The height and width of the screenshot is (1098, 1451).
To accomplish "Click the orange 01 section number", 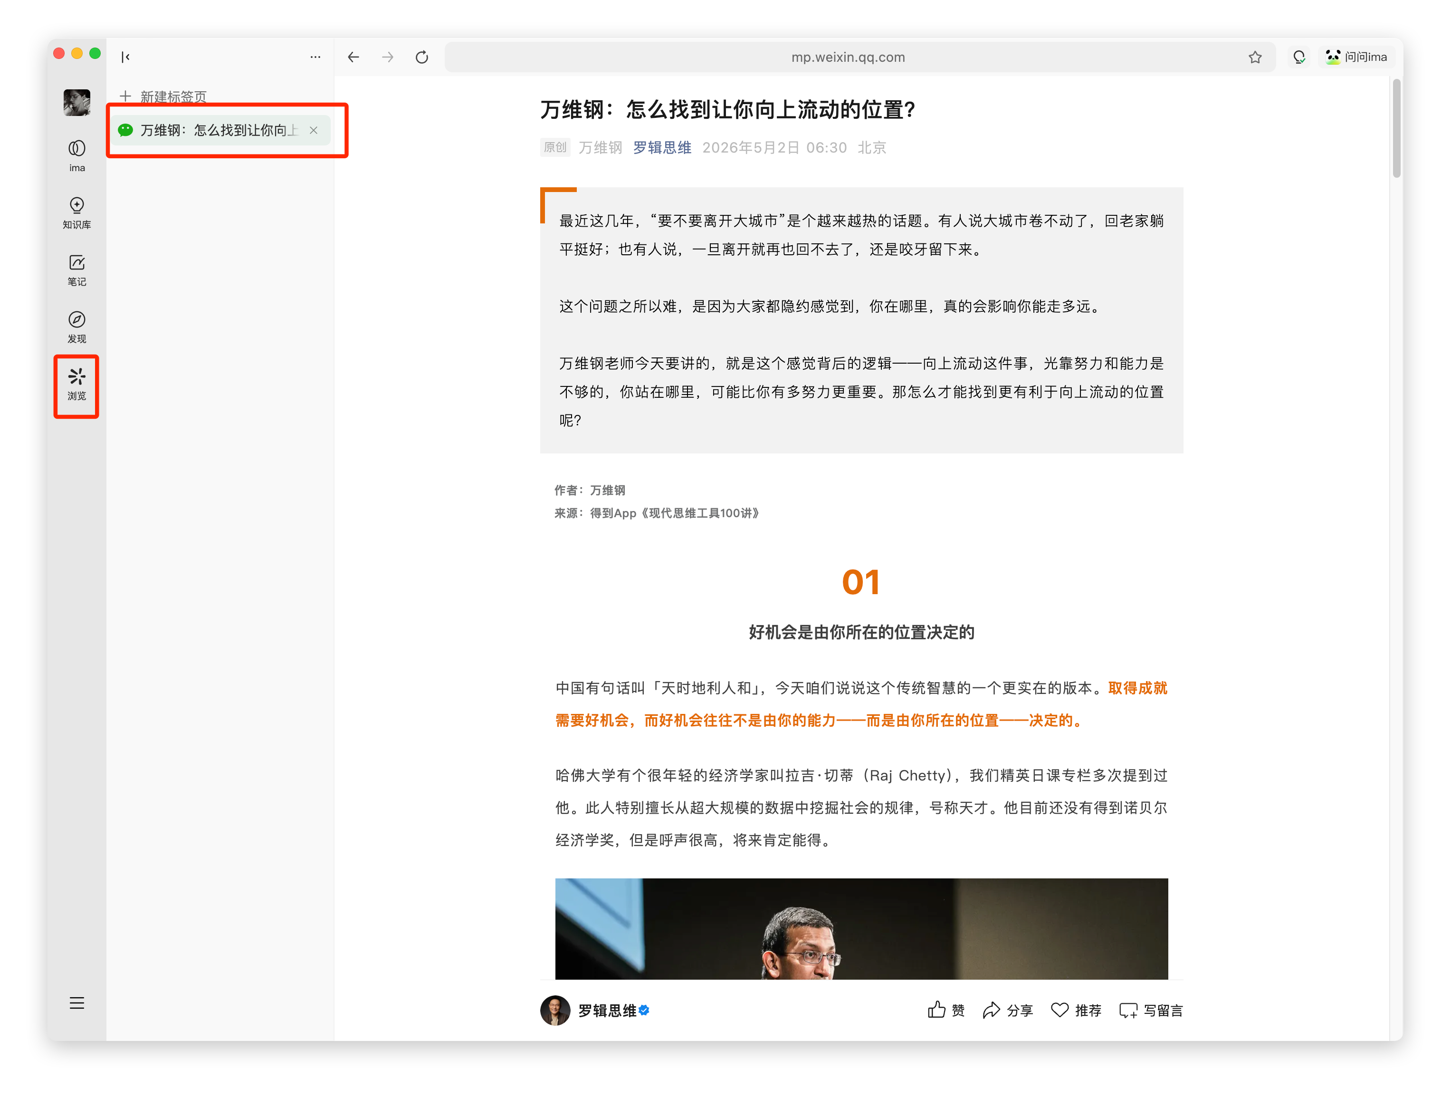I will pyautogui.click(x=861, y=582).
